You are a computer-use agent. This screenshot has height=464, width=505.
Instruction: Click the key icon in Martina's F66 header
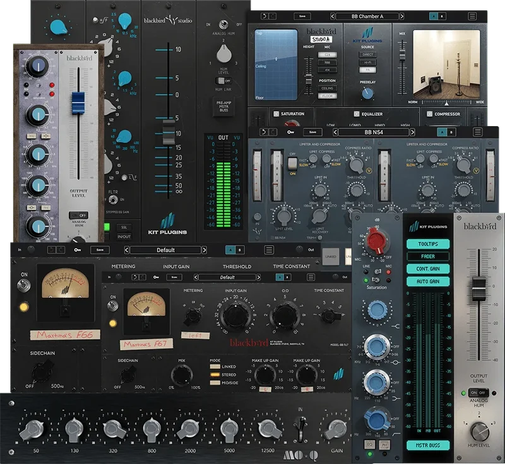[x=77, y=250]
